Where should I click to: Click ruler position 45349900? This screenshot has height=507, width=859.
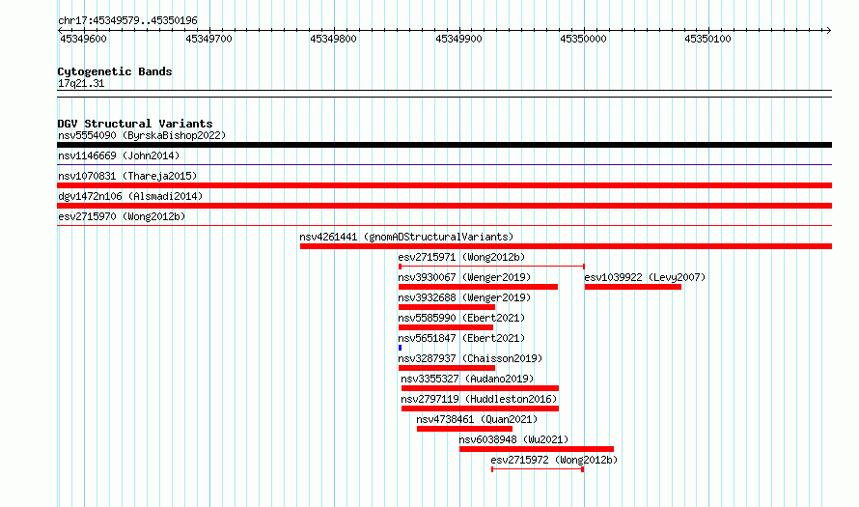(458, 39)
